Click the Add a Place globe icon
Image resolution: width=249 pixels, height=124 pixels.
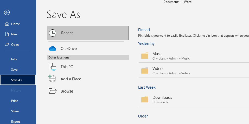[53, 79]
